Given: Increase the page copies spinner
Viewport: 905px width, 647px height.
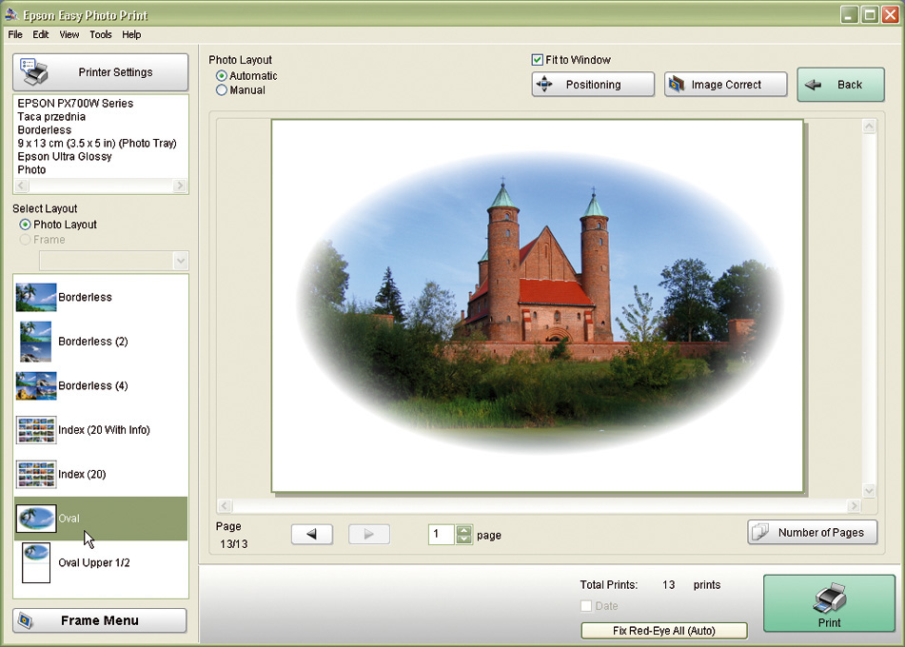Looking at the screenshot, I should [464, 529].
